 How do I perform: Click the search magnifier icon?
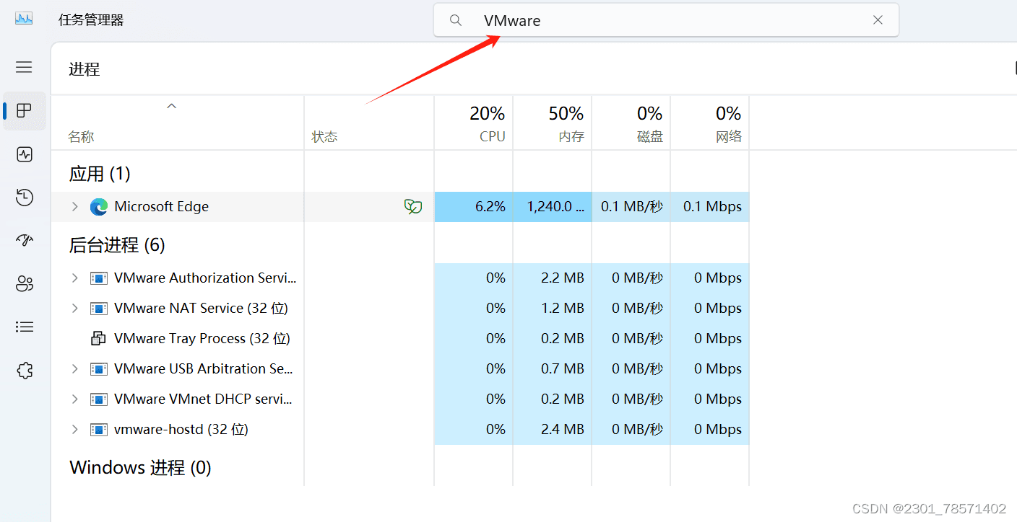[456, 20]
